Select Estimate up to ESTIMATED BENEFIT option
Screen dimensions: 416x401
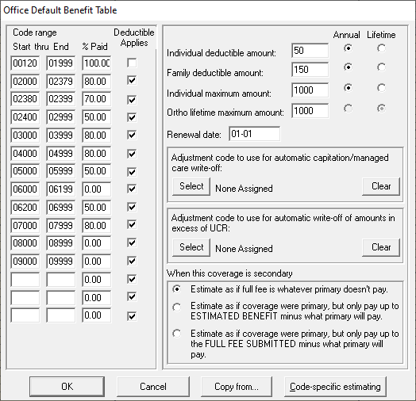[x=177, y=307]
